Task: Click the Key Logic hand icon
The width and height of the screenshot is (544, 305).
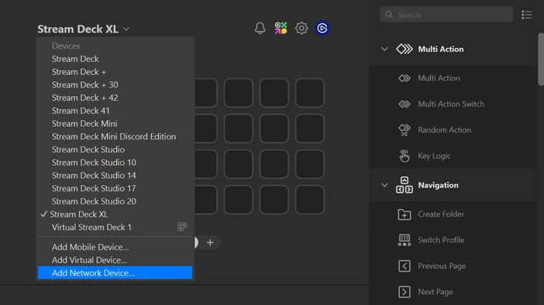Action: (x=405, y=156)
